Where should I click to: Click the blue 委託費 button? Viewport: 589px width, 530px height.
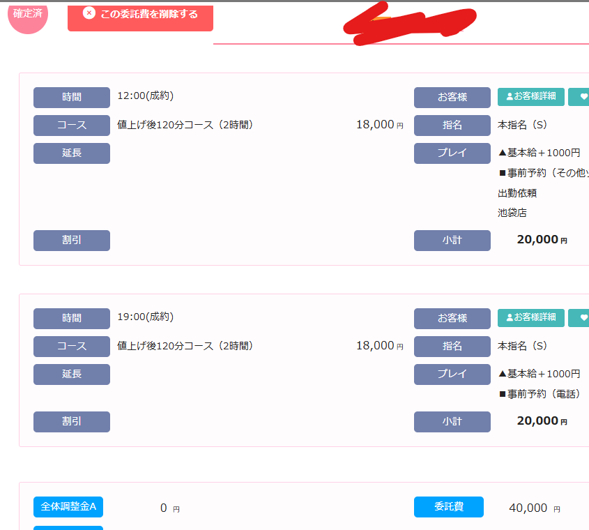click(448, 507)
